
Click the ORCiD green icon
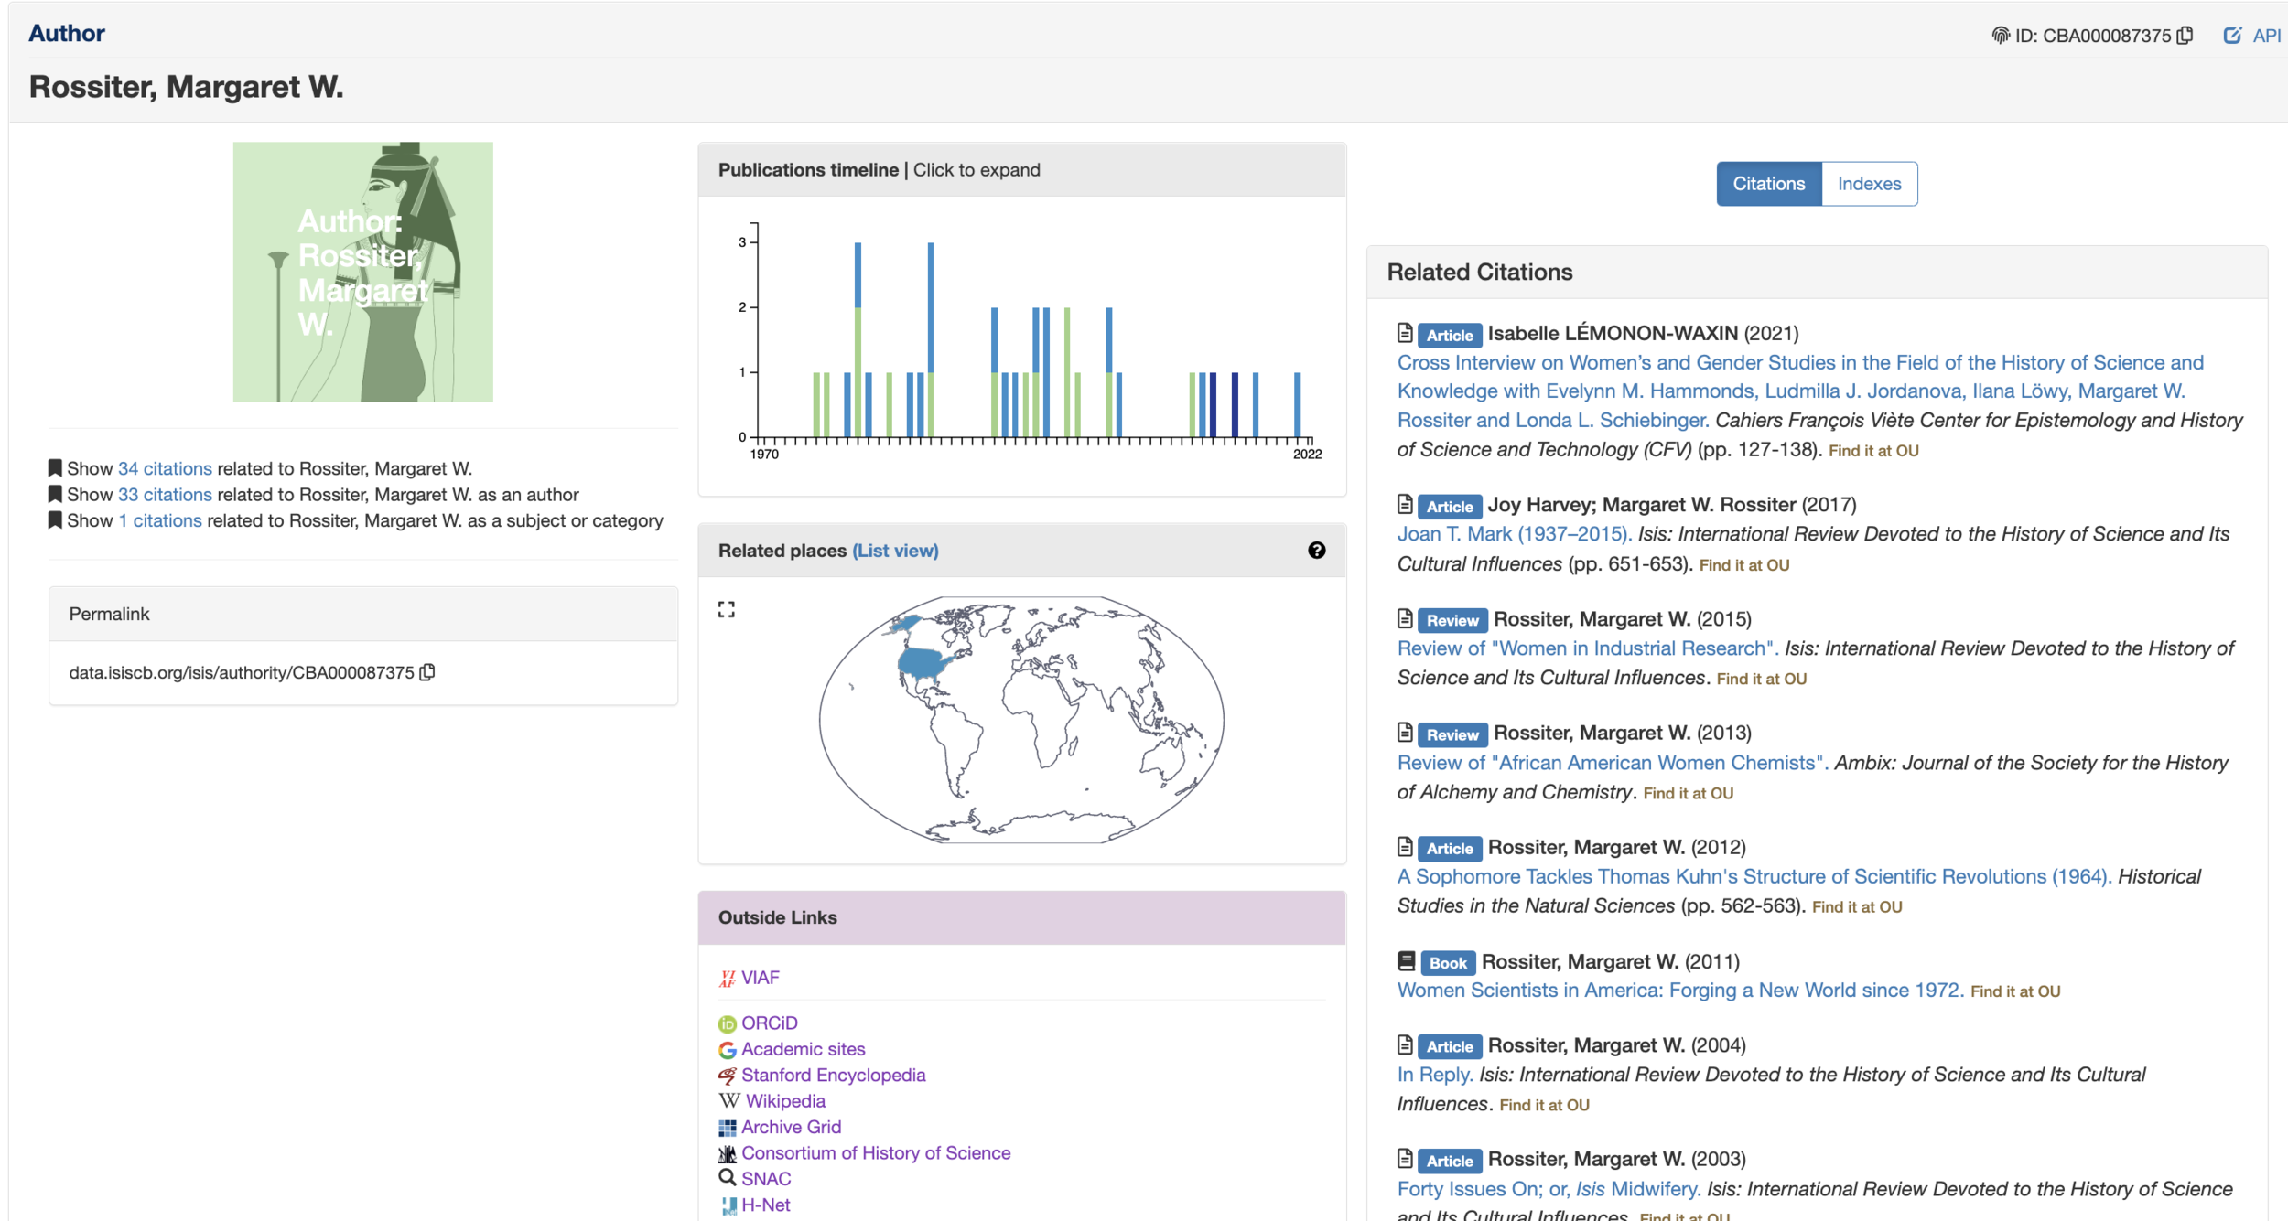(727, 1023)
